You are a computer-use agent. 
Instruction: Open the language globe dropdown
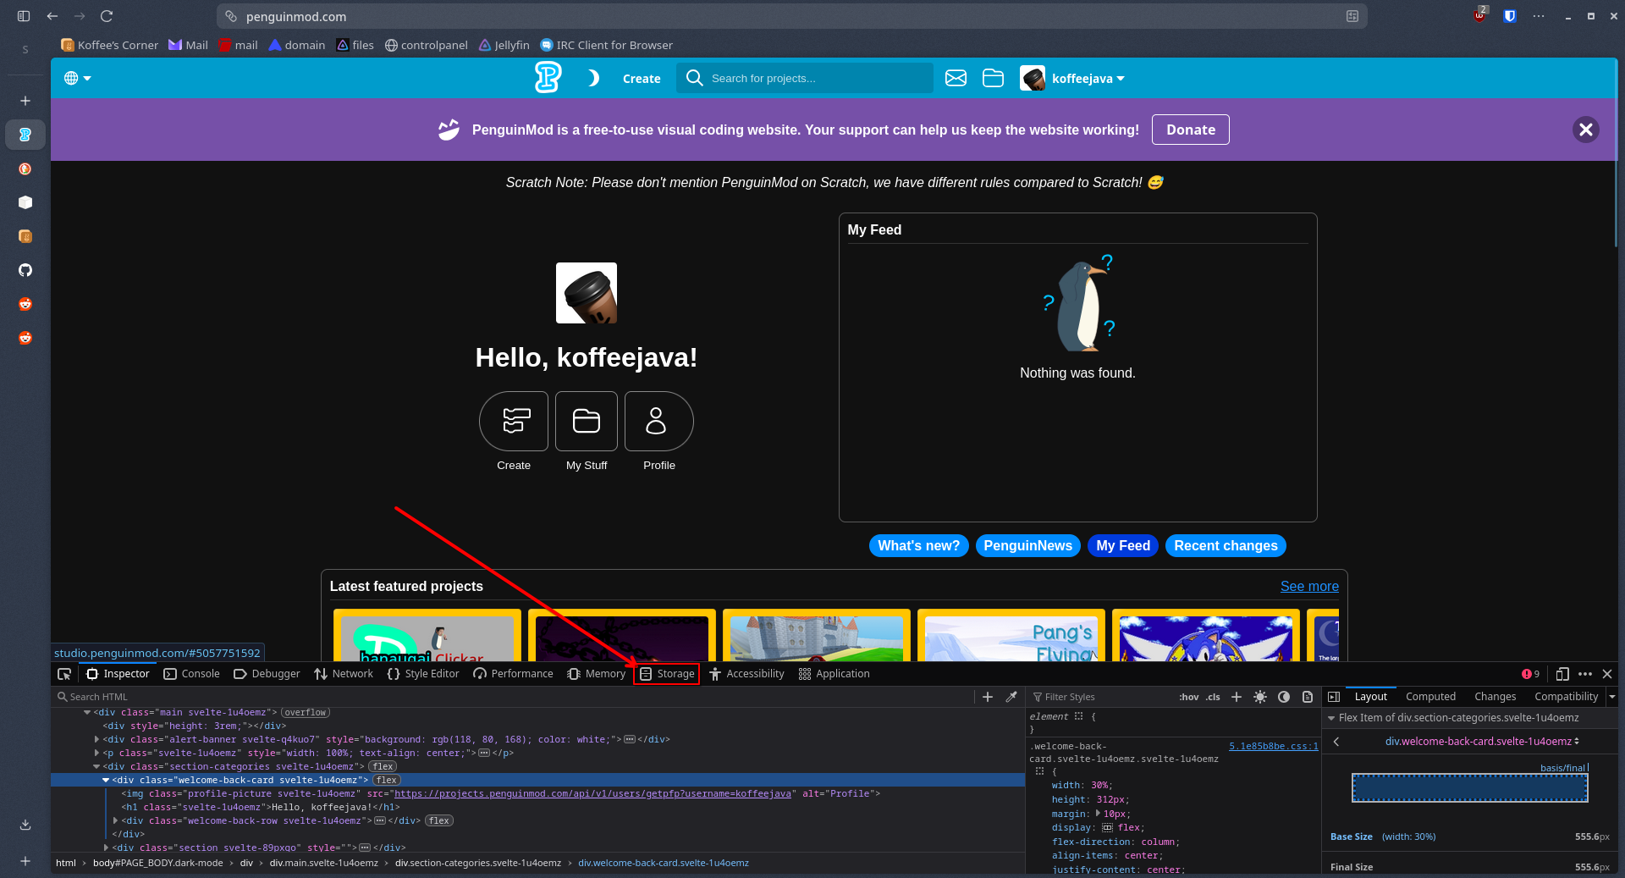[77, 78]
